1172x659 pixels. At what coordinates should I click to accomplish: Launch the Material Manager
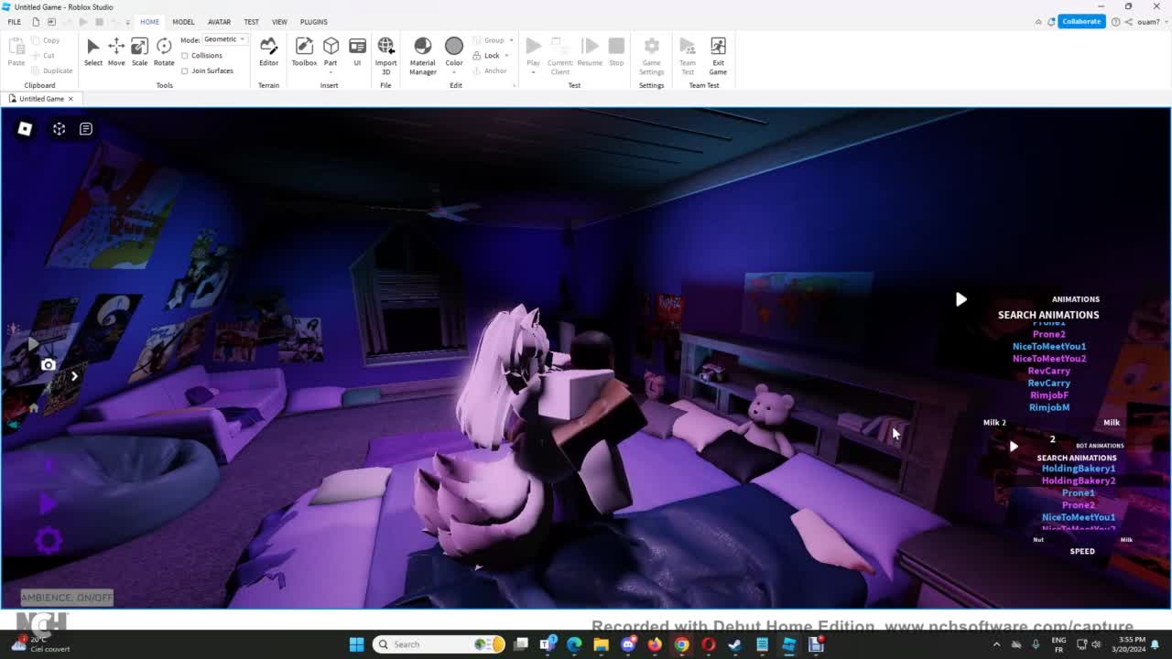[422, 51]
